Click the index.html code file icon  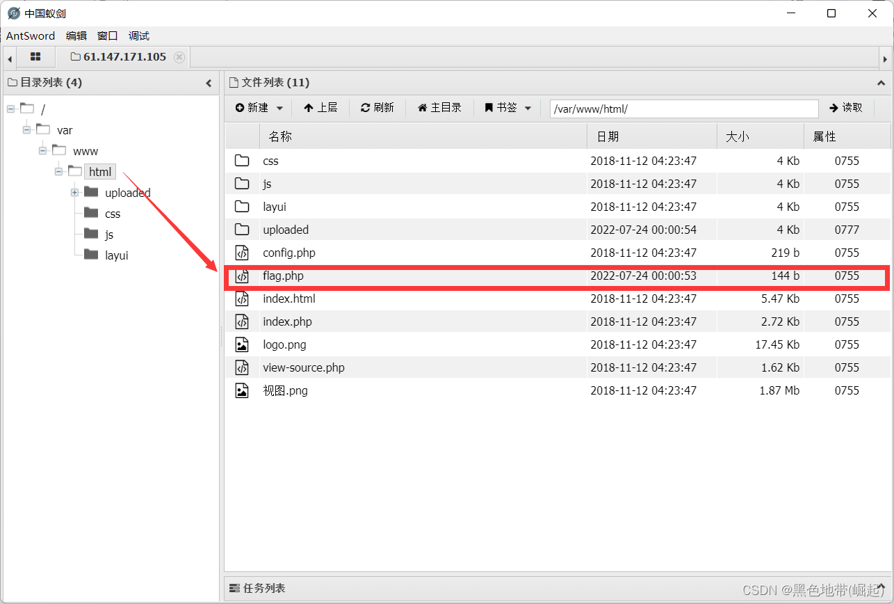pos(242,299)
